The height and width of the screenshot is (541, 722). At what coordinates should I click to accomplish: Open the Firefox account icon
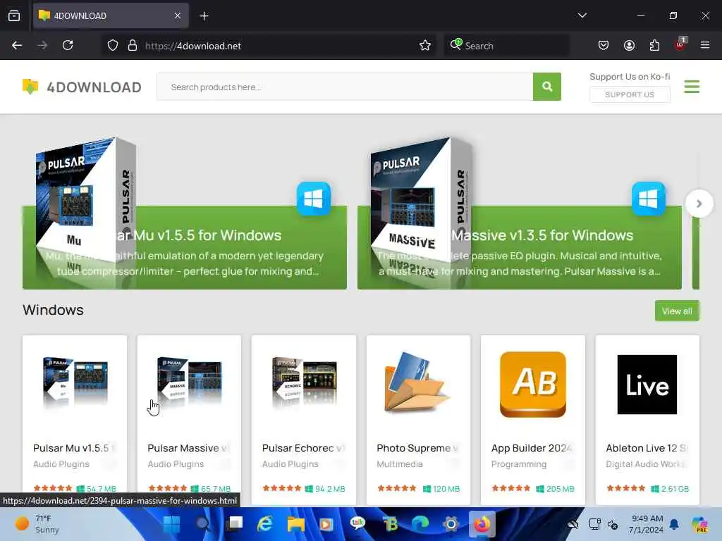click(629, 45)
